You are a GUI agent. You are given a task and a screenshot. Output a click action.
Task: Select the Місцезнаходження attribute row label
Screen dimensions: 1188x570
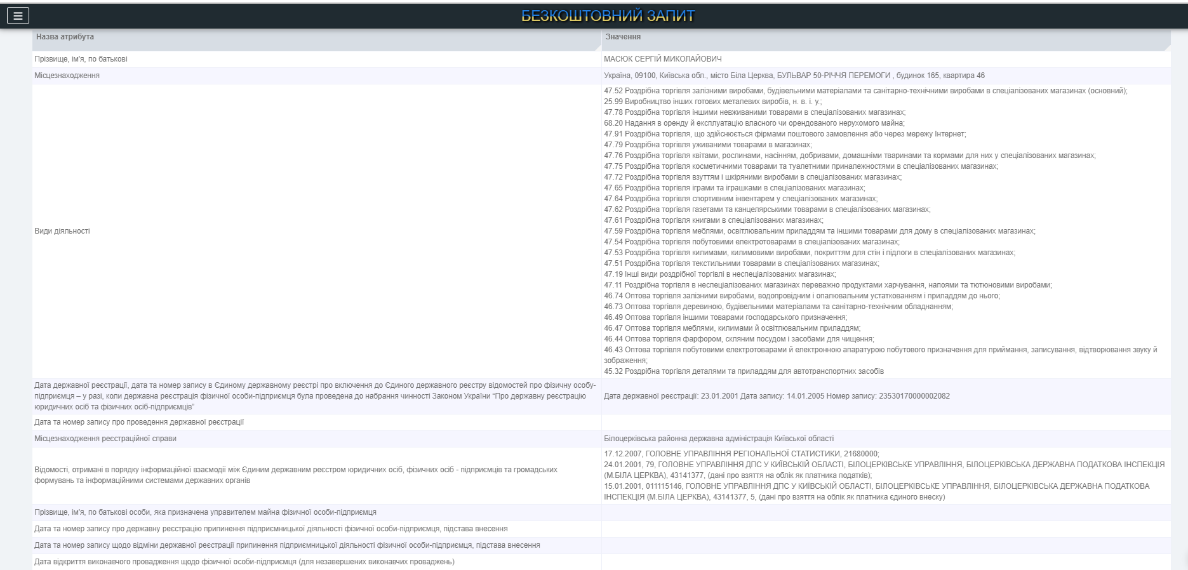(x=67, y=76)
